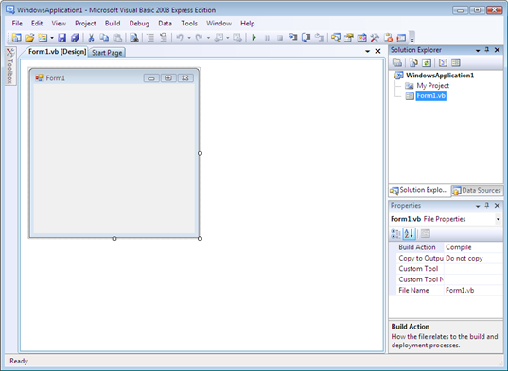Screen dimensions: 508x371
Task: Open the Edit menu
Action: 37,24
